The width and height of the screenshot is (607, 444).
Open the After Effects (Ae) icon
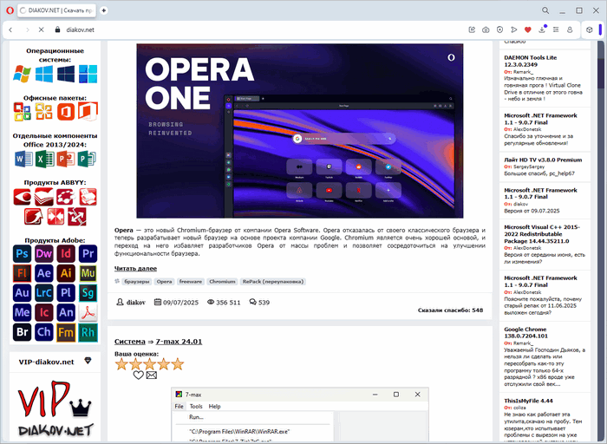44,273
